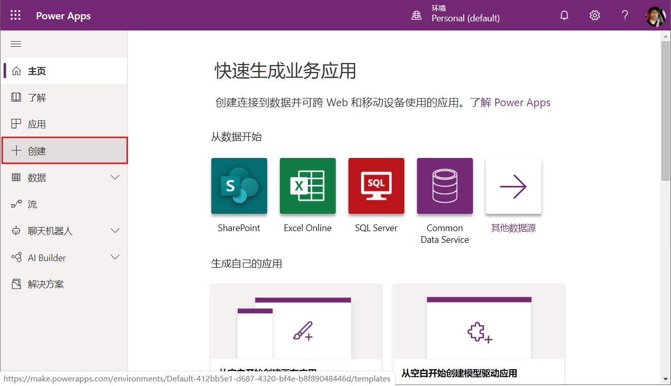Viewport: 671px width, 386px height.
Task: Click the scrollbar up arrow
Action: 665,36
